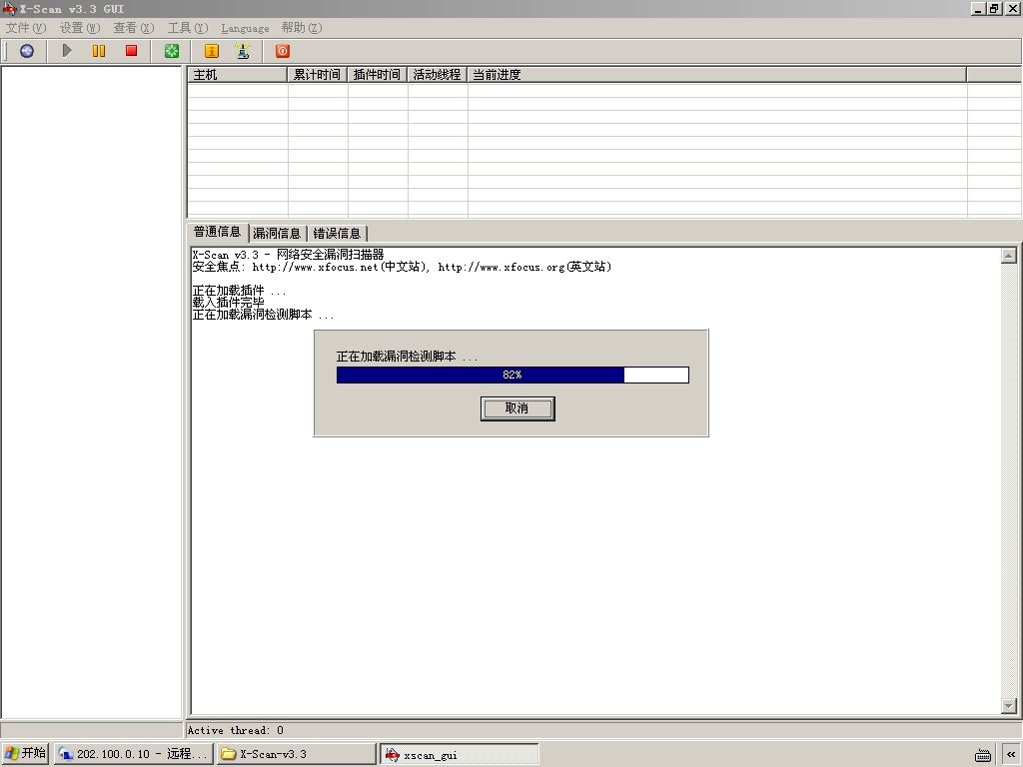Image resolution: width=1023 pixels, height=767 pixels.
Task: Start scan with the play icon
Action: 67,51
